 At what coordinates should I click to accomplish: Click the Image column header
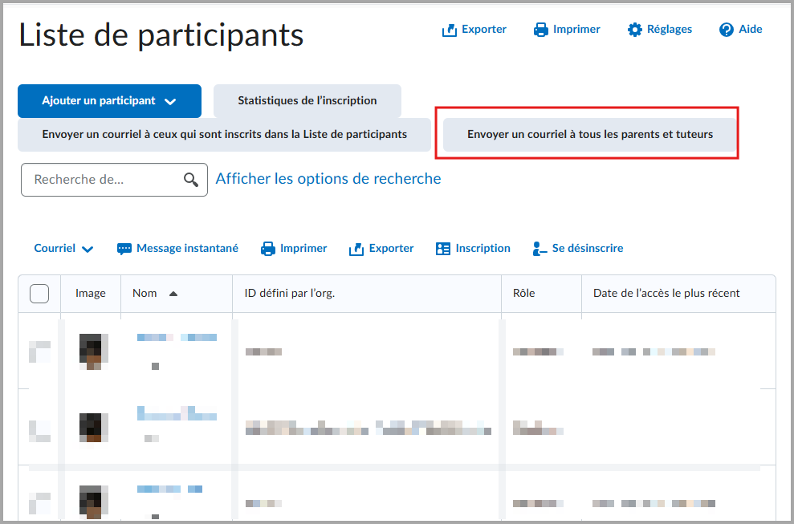pos(91,294)
